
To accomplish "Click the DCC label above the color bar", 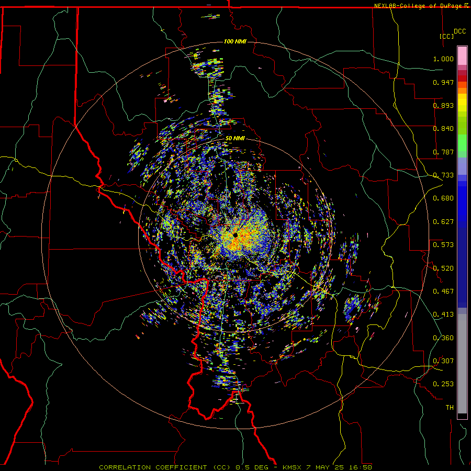I will [459, 31].
